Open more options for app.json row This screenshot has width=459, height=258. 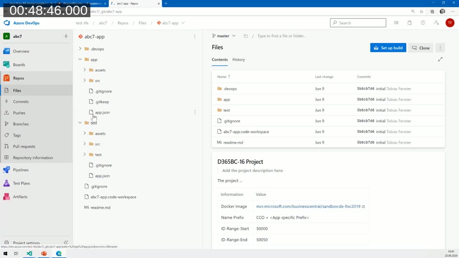[195, 112]
